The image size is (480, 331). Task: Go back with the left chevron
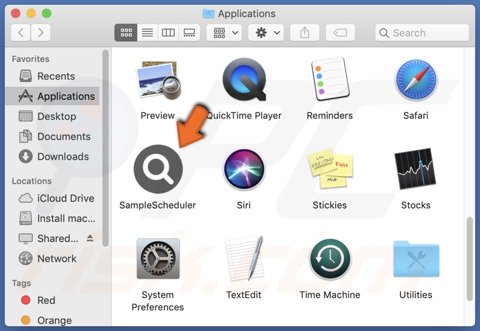21,33
